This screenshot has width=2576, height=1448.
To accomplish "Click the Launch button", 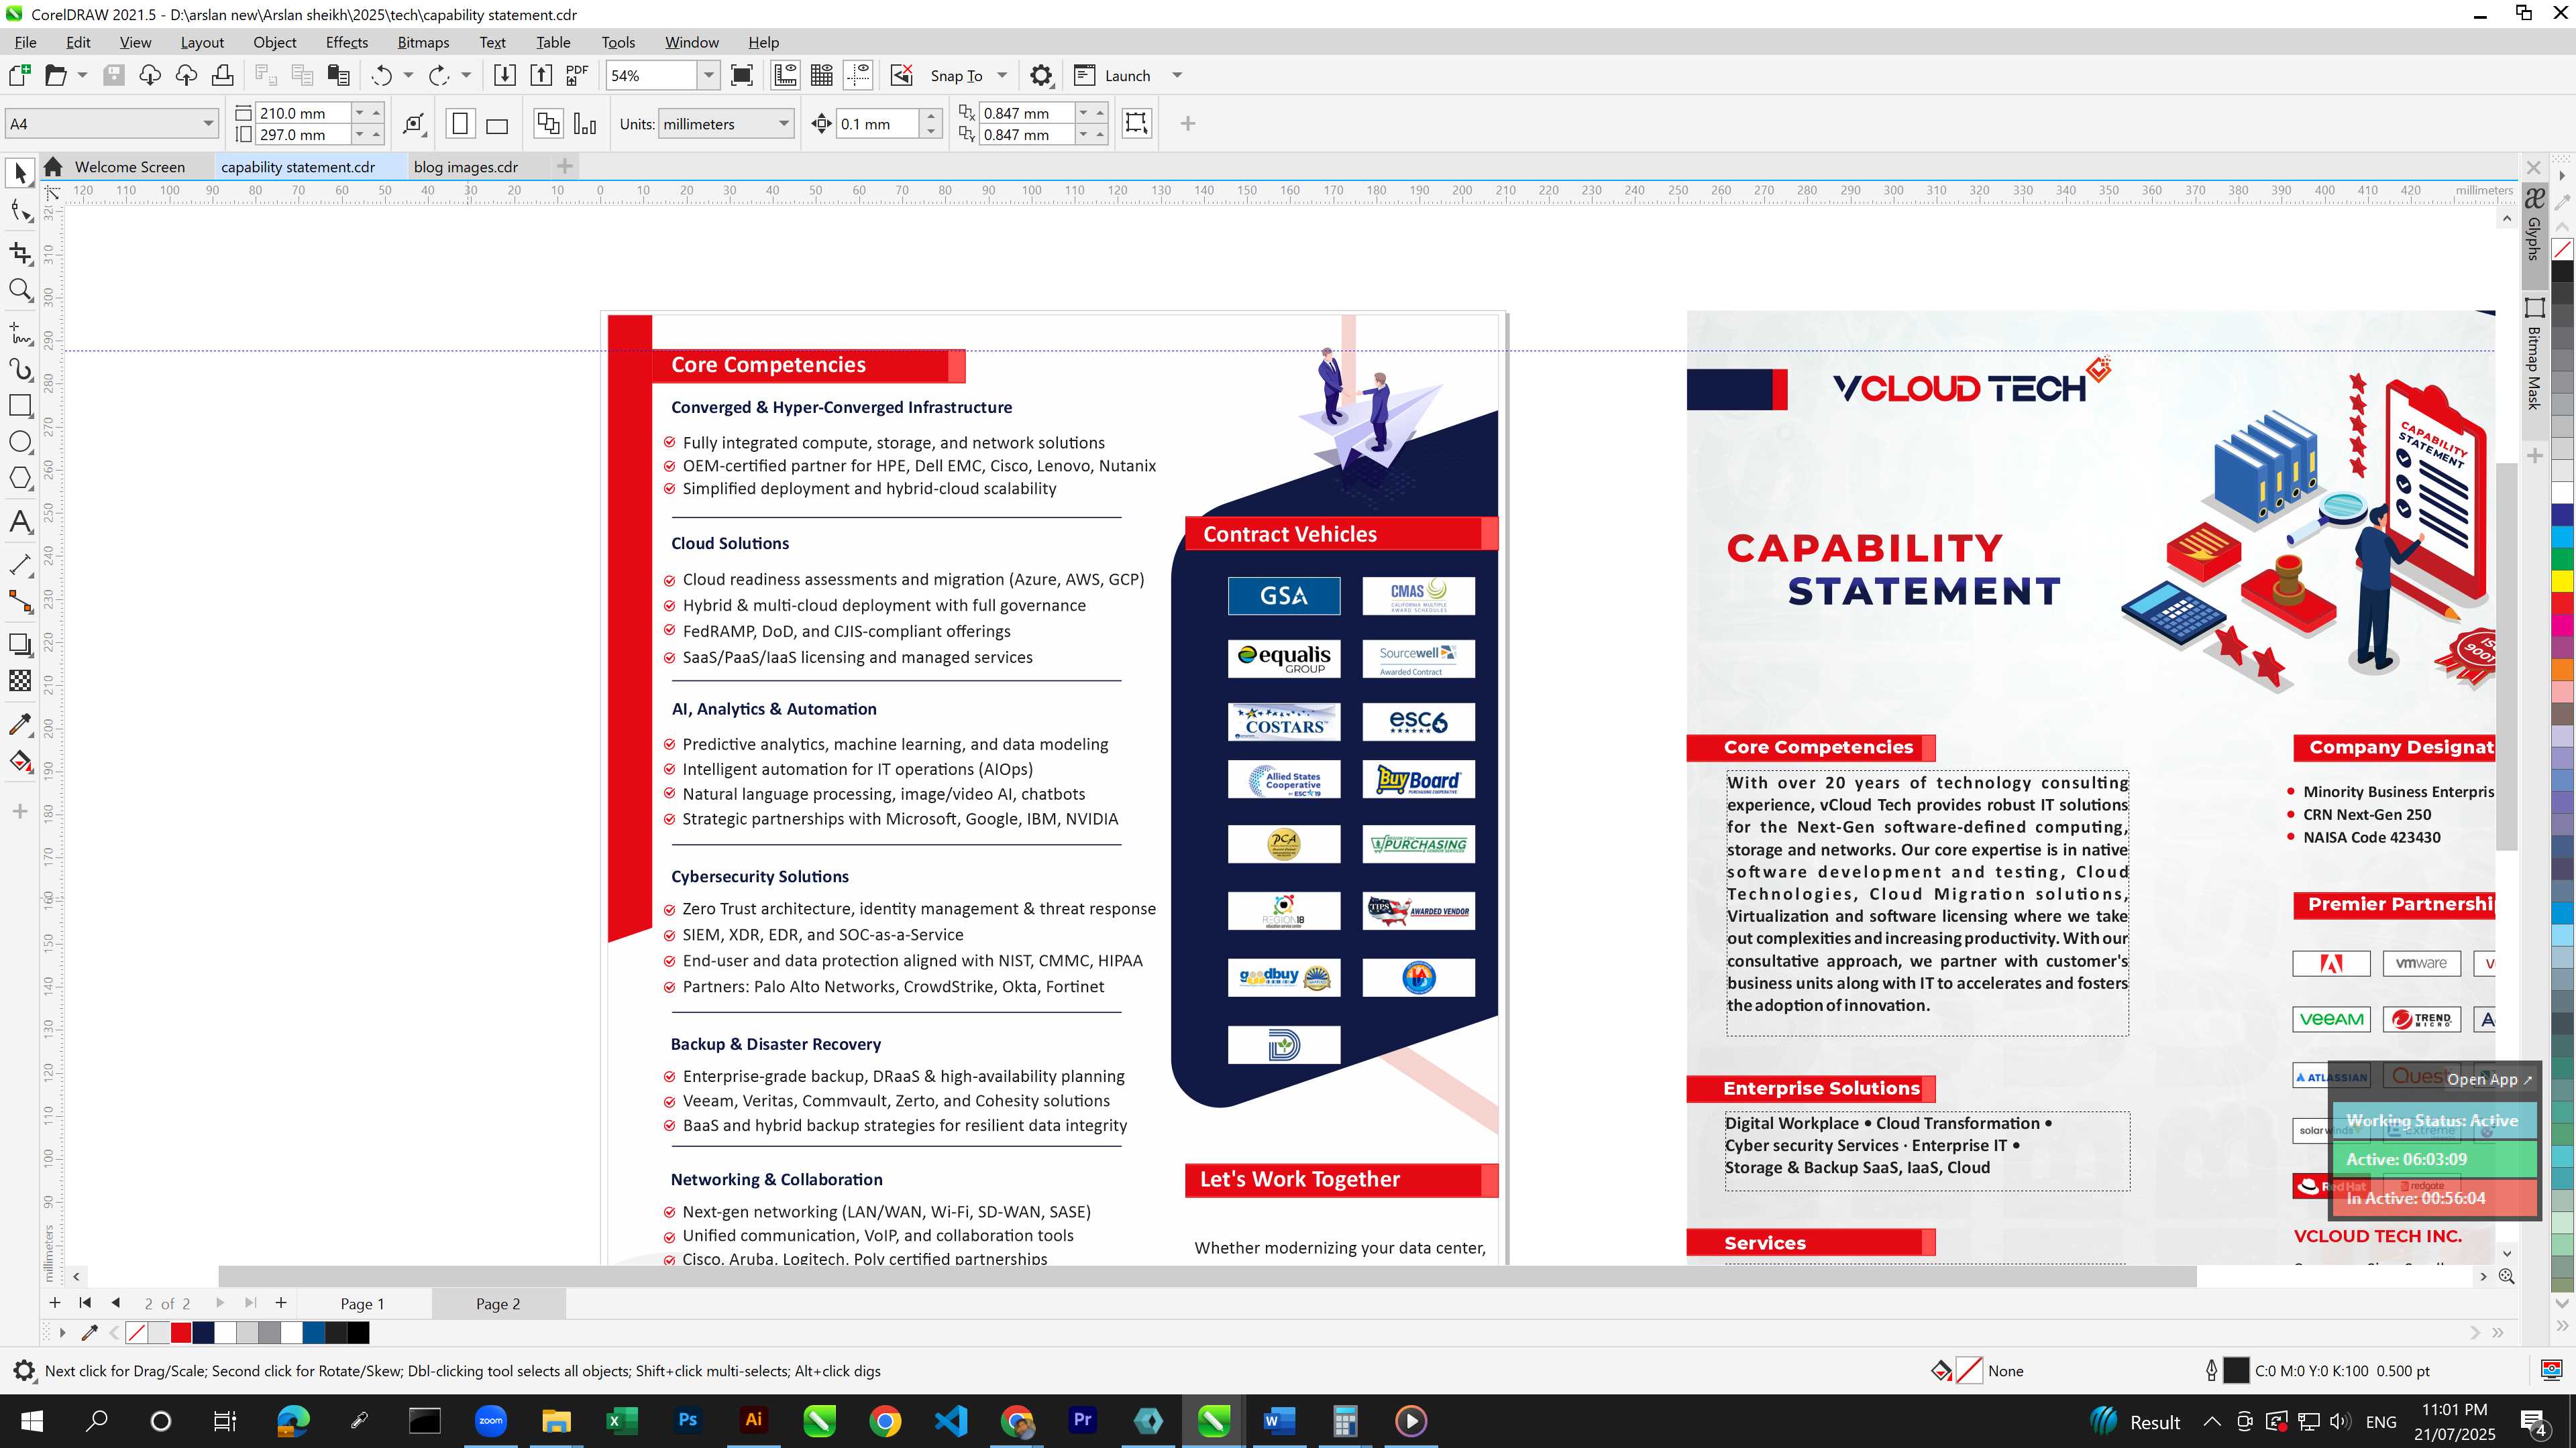I will click(1112, 75).
